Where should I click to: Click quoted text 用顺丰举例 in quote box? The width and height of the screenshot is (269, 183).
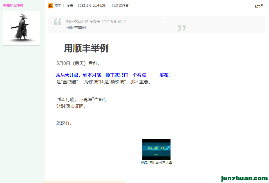[x=76, y=28]
